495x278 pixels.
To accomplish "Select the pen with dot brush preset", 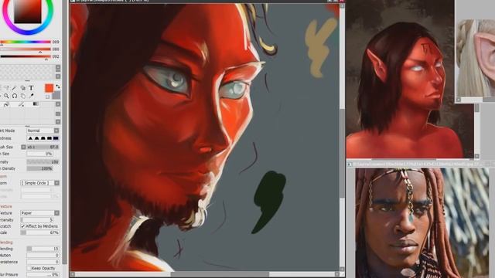I will tap(21, 104).
